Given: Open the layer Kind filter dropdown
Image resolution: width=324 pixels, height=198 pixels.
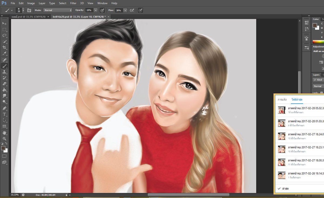Looking at the screenshot, I should [318, 80].
